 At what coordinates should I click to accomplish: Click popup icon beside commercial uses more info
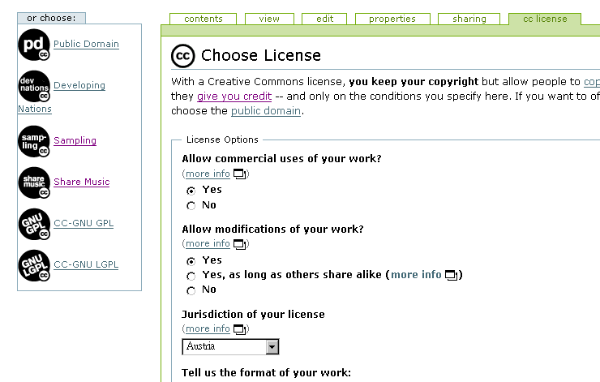[239, 174]
